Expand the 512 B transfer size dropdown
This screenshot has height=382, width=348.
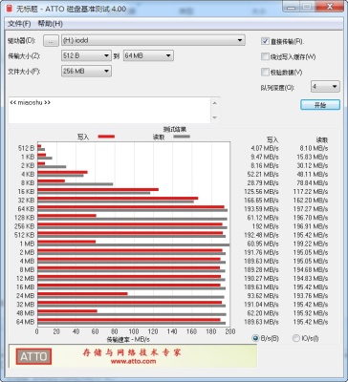86,55
